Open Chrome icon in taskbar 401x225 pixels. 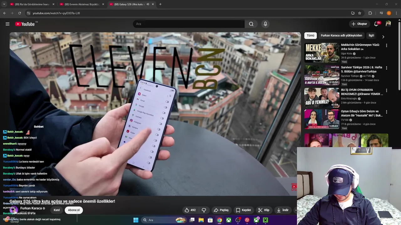pos(220,220)
